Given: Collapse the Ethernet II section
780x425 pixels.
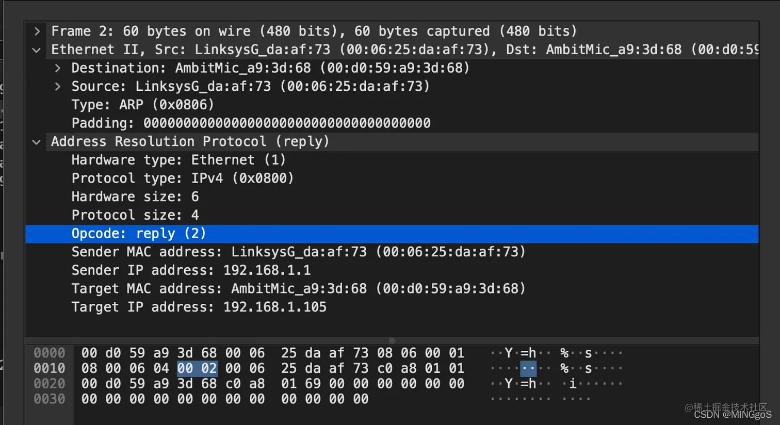Looking at the screenshot, I should [37, 50].
